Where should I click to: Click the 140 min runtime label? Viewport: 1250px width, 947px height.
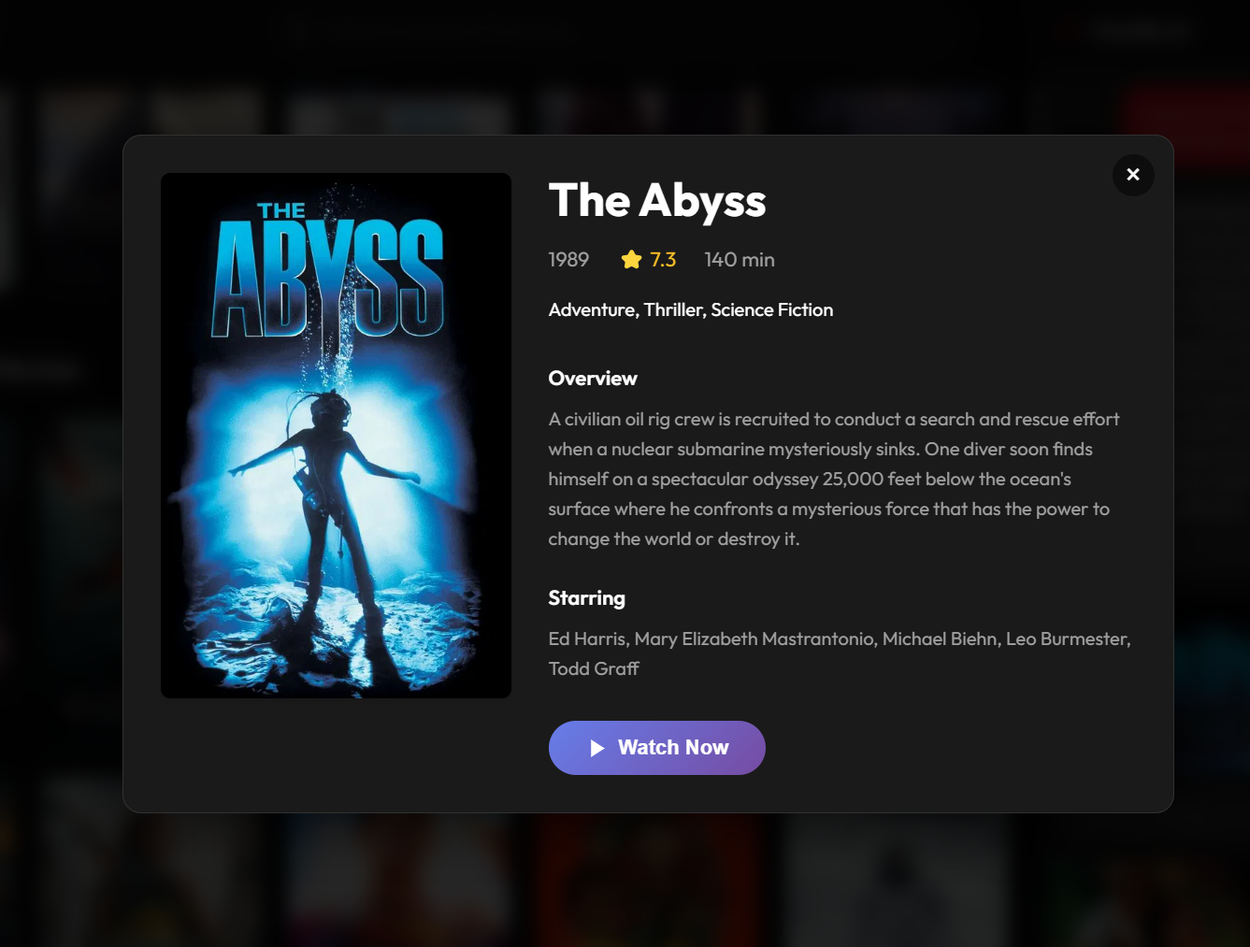point(740,260)
